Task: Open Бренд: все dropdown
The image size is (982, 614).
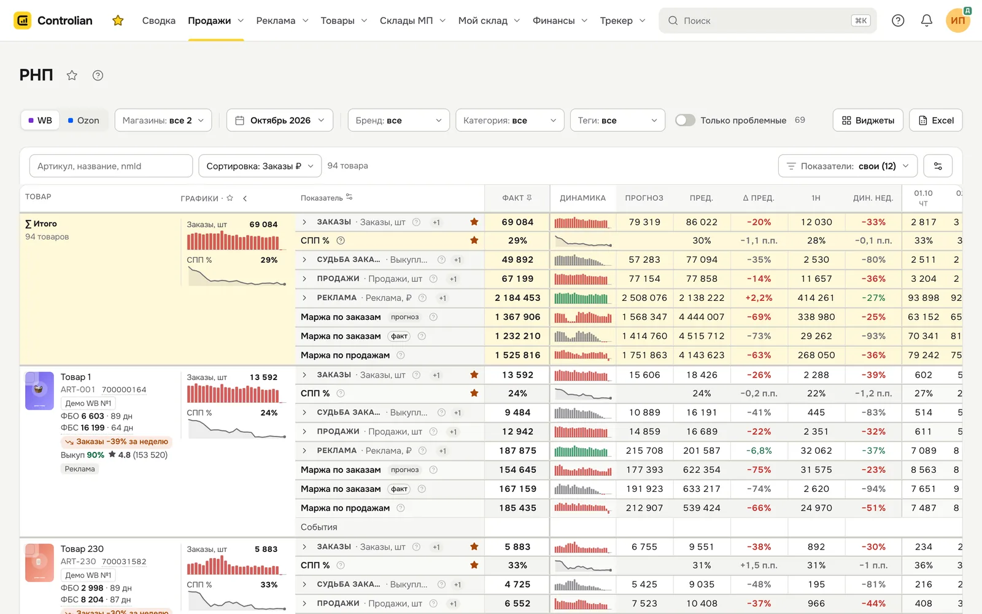Action: (x=398, y=120)
